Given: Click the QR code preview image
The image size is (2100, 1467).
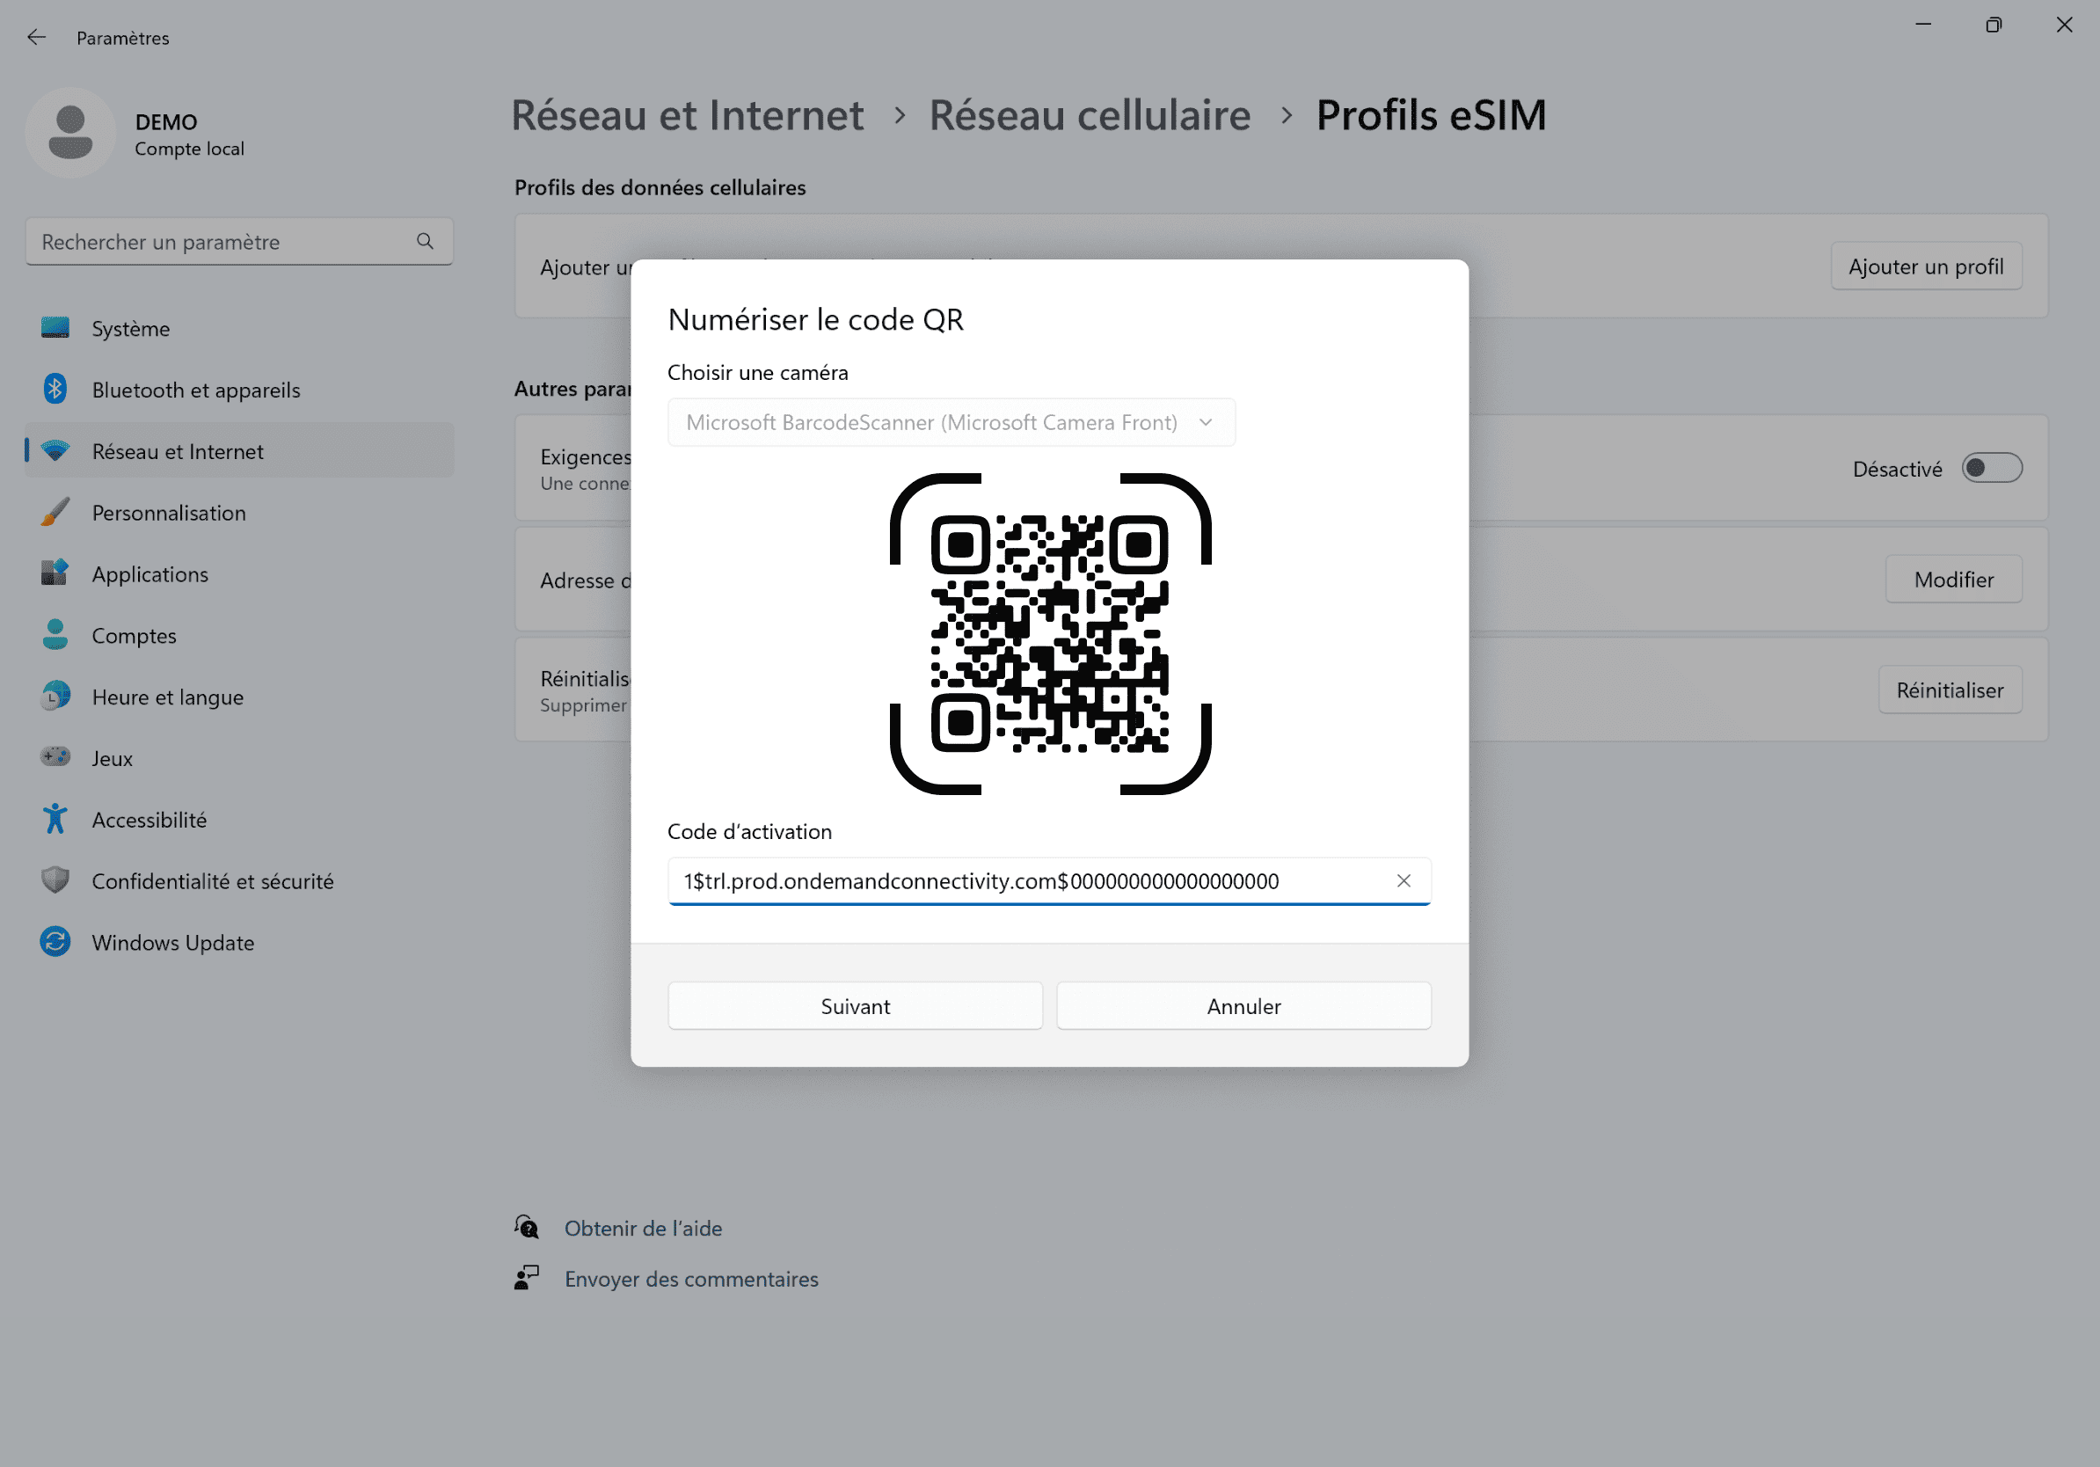Looking at the screenshot, I should pyautogui.click(x=1050, y=633).
